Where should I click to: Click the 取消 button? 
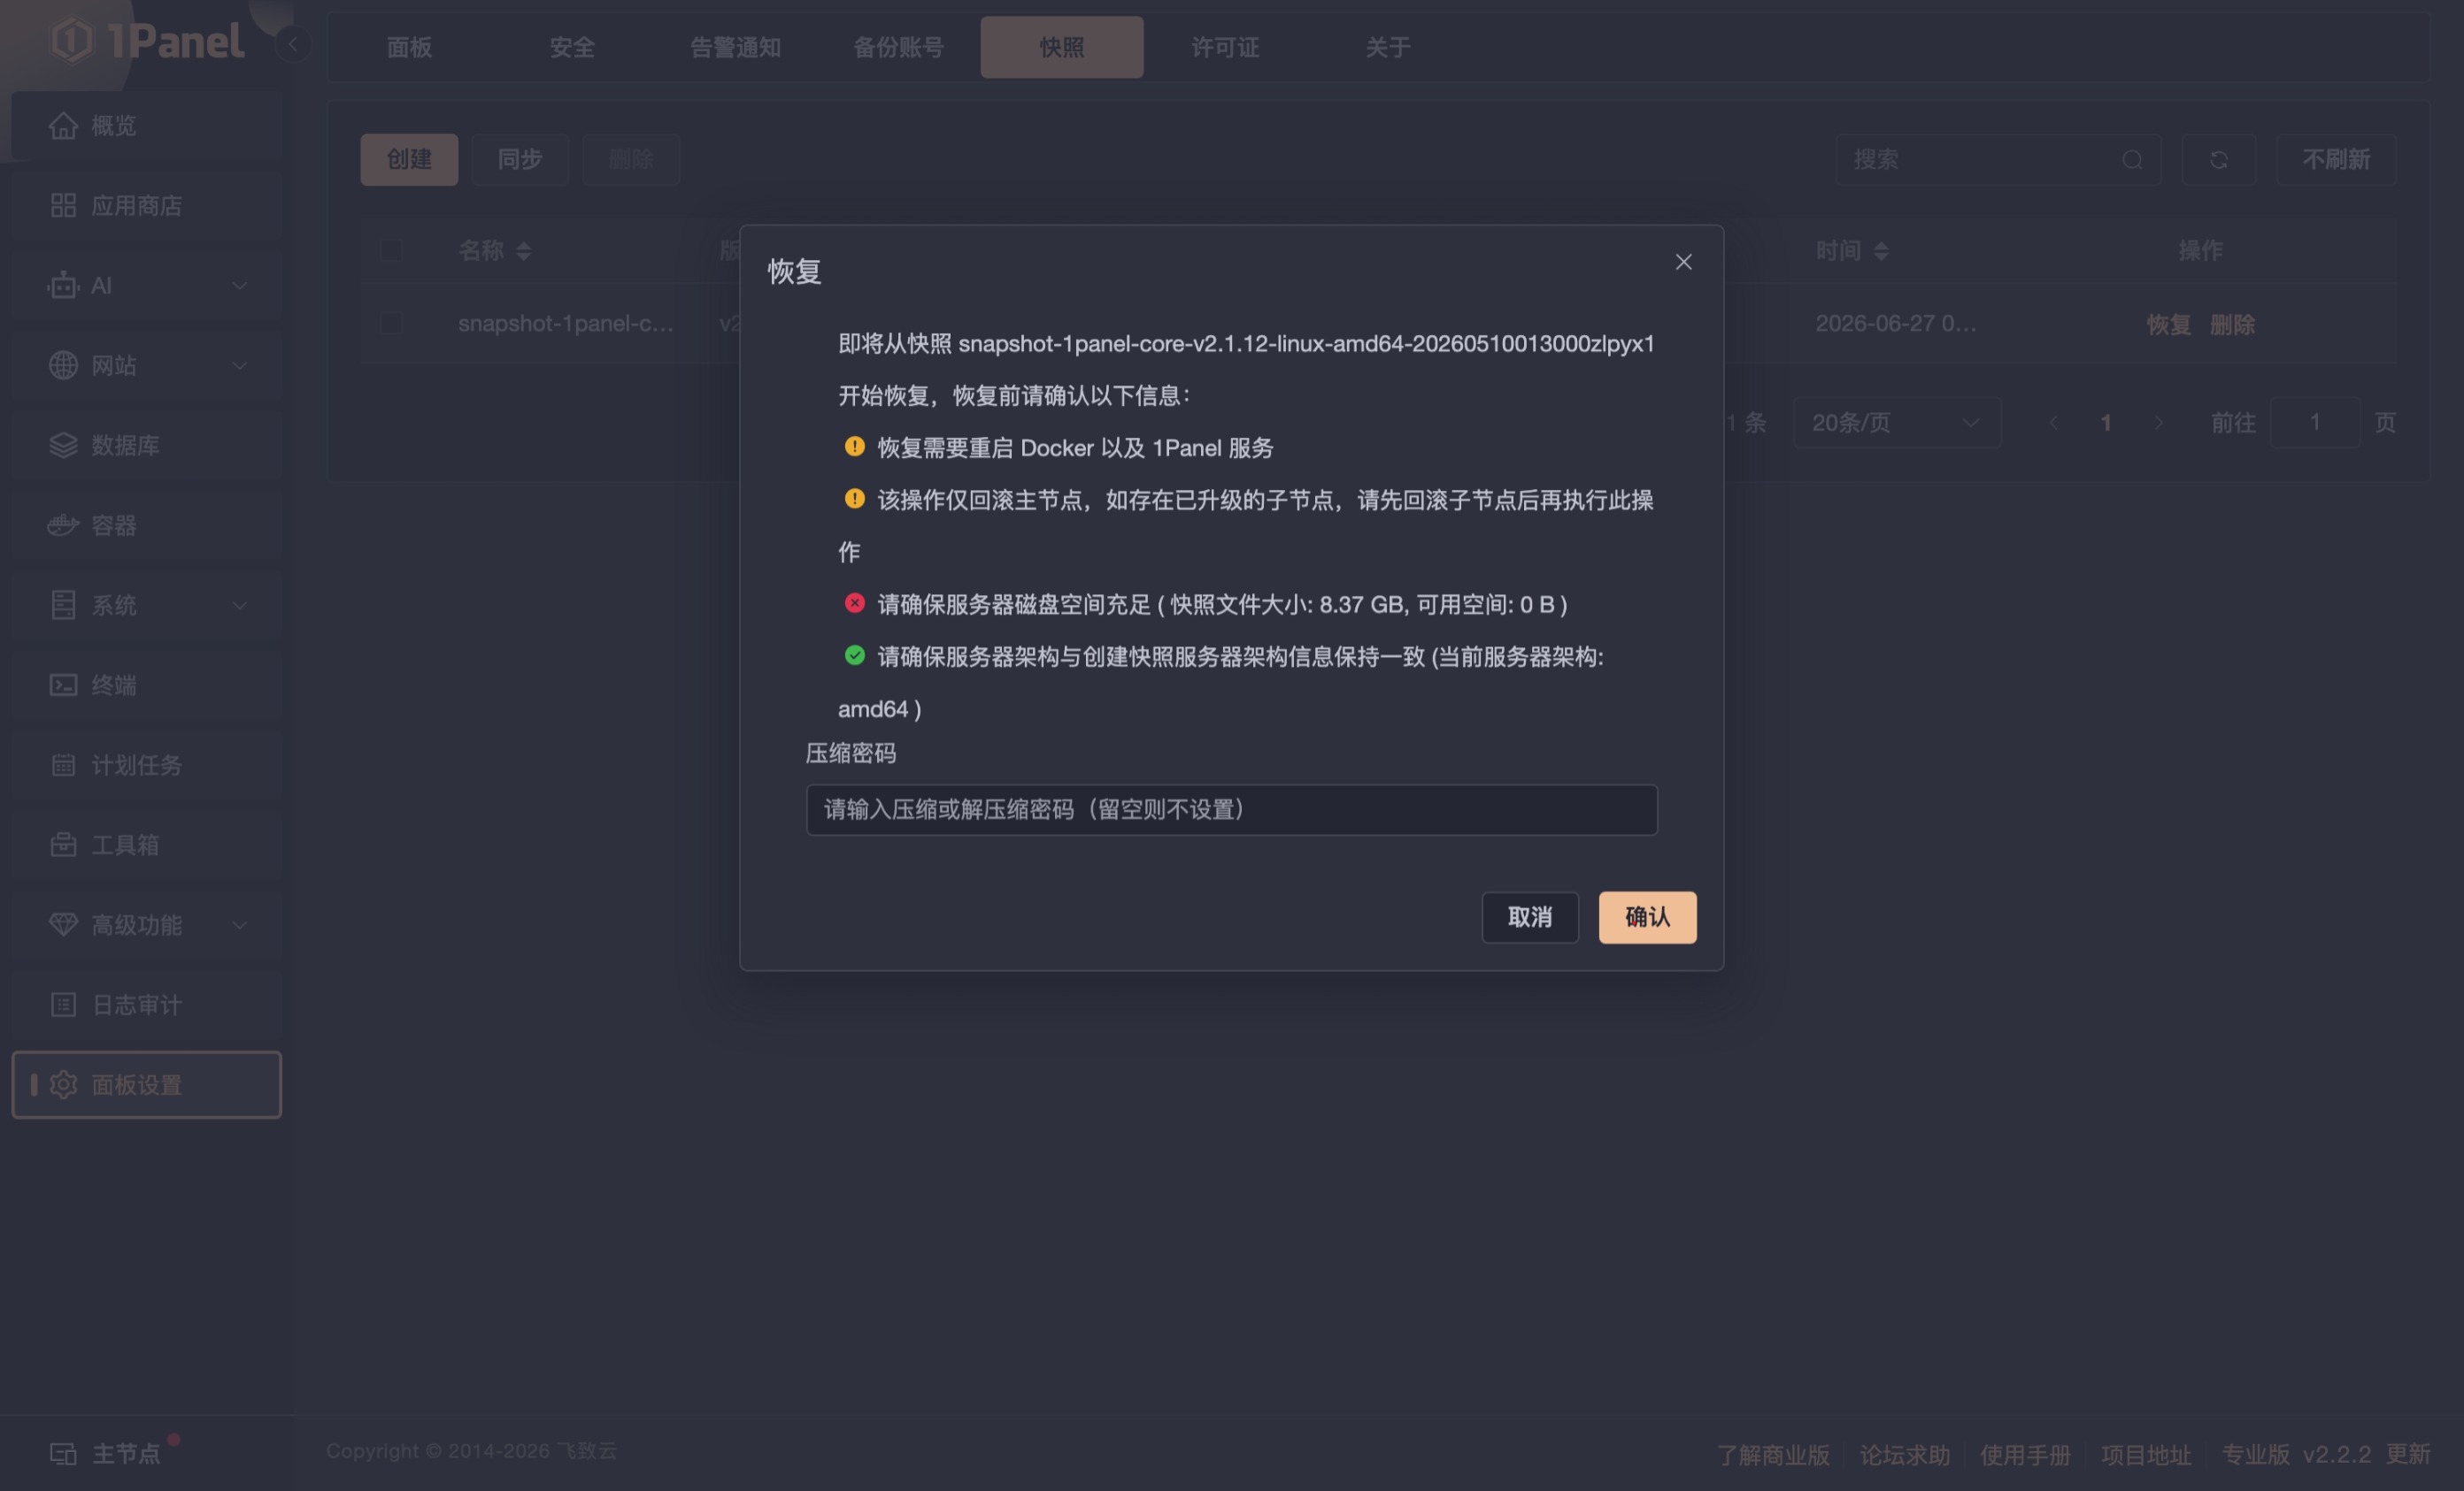click(x=1530, y=917)
